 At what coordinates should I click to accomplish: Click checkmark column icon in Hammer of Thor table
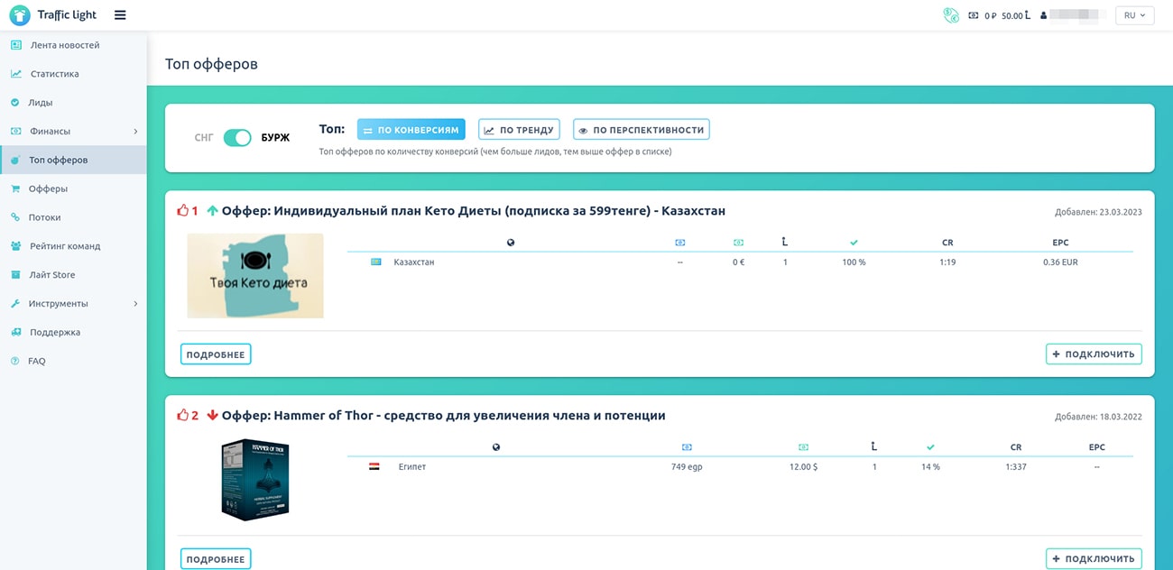pos(930,447)
